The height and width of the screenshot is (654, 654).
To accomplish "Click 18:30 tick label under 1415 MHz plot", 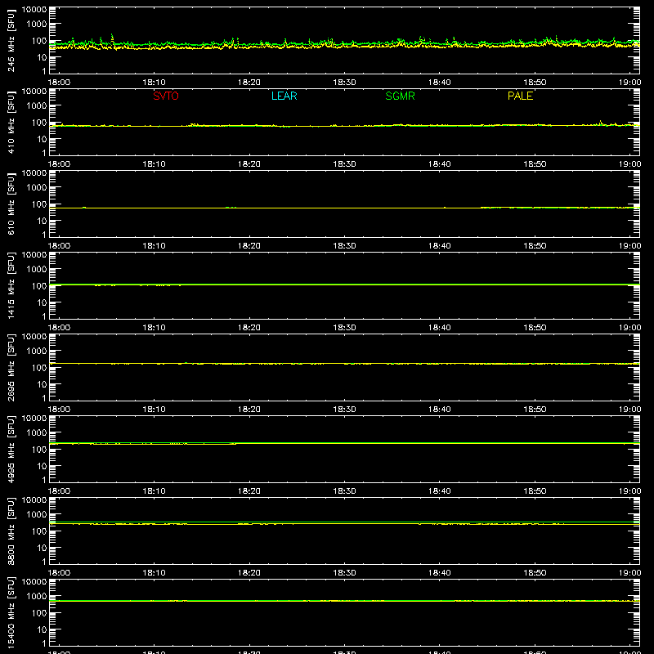I will [344, 328].
